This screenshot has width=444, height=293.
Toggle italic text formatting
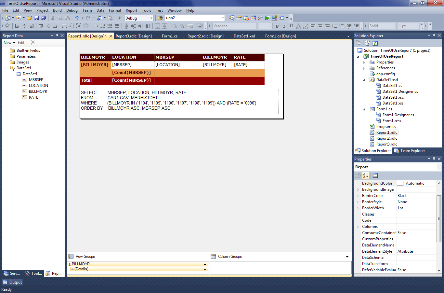coord(284,26)
